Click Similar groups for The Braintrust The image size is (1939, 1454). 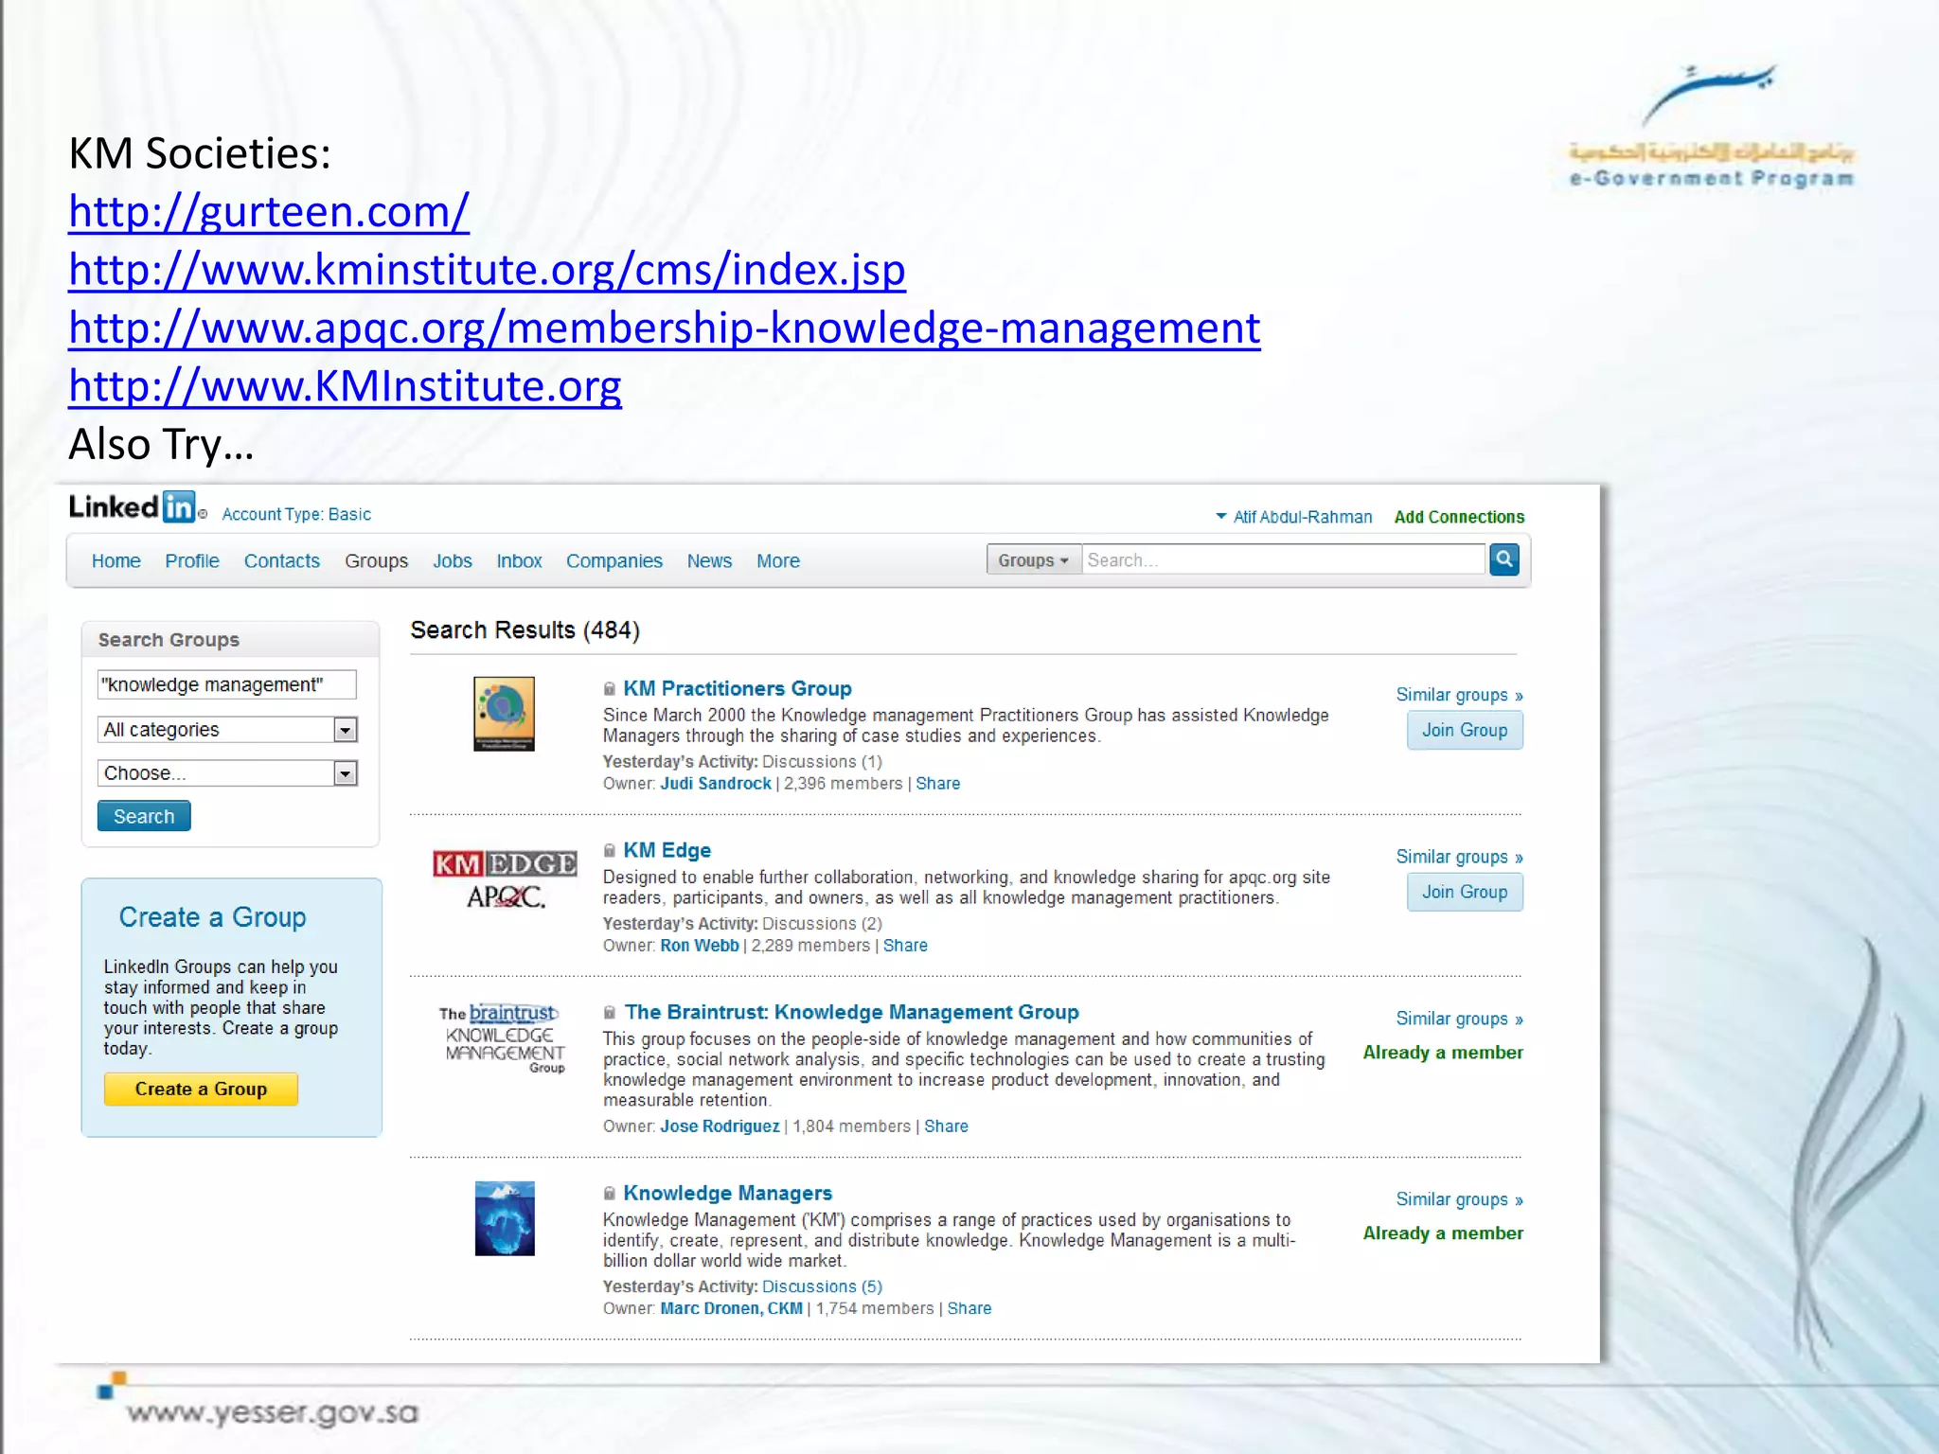click(1459, 1019)
